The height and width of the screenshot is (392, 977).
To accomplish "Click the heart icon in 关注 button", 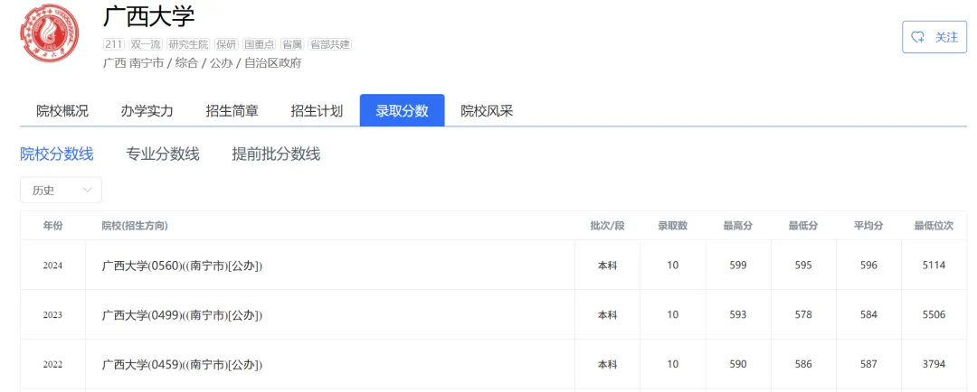I will [x=918, y=37].
